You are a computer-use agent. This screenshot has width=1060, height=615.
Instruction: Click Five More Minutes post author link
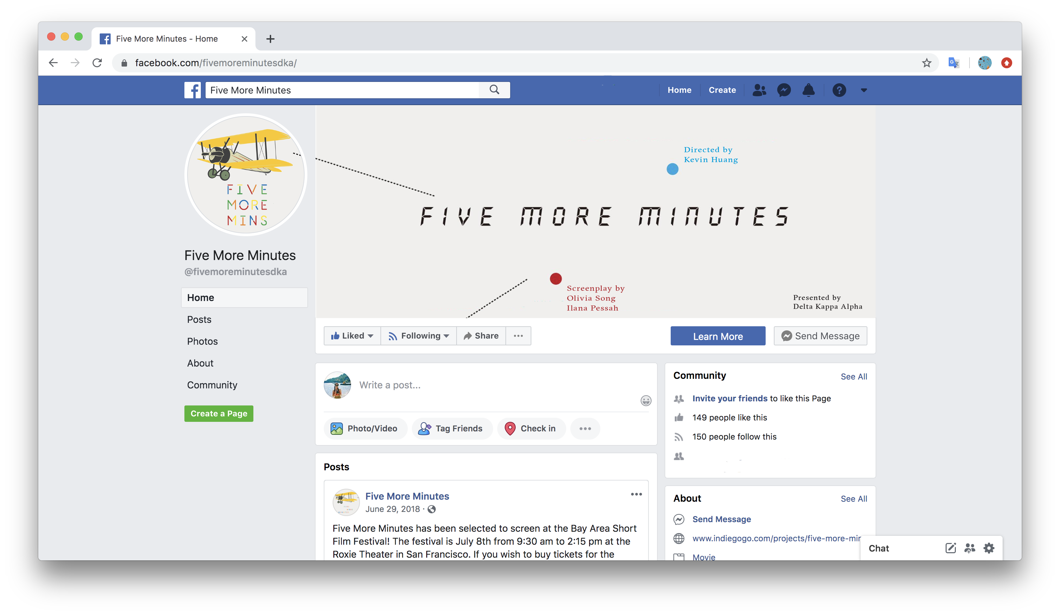407,496
